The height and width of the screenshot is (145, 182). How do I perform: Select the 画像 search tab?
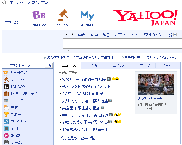[82, 35]
